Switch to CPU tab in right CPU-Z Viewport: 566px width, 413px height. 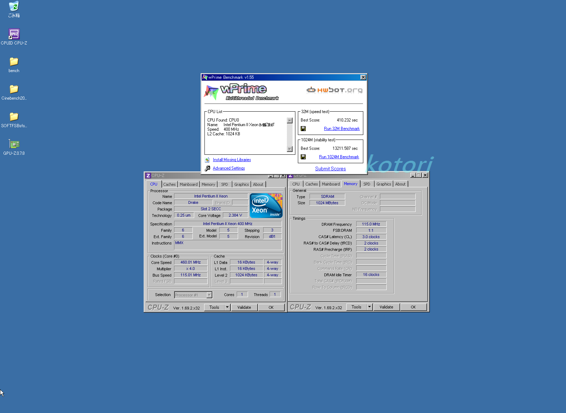pos(296,184)
